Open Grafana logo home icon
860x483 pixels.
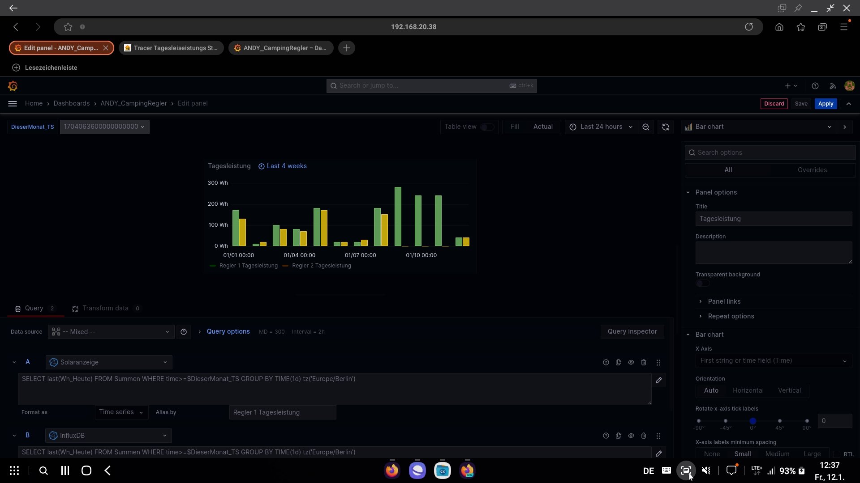13,86
